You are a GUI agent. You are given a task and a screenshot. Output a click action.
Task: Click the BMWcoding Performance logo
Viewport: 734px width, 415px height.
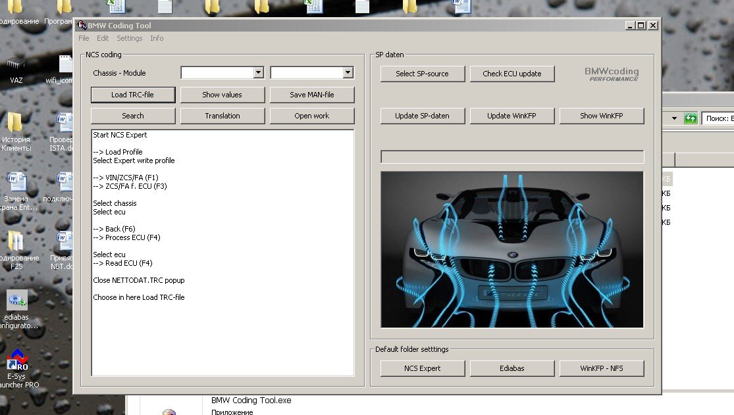point(612,74)
